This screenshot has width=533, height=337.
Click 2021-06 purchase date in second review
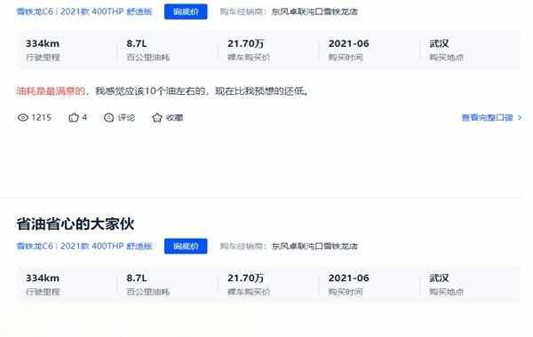coord(348,278)
